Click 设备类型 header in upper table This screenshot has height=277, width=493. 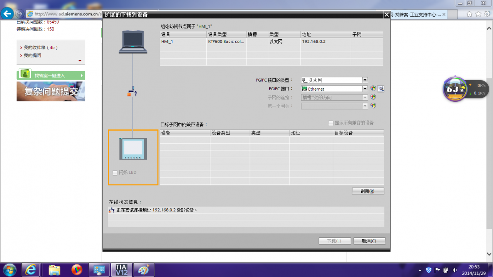pyautogui.click(x=226, y=34)
